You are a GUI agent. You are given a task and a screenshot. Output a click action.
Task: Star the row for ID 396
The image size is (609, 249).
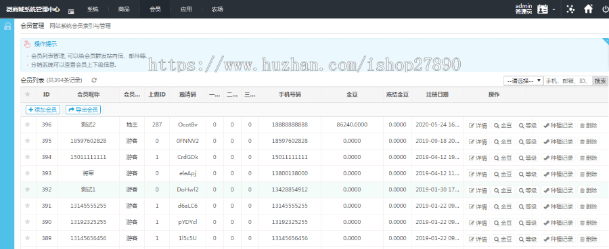27,124
